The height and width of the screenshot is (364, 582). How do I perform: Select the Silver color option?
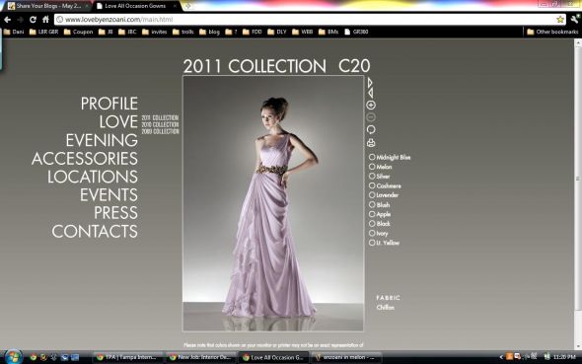(x=380, y=177)
